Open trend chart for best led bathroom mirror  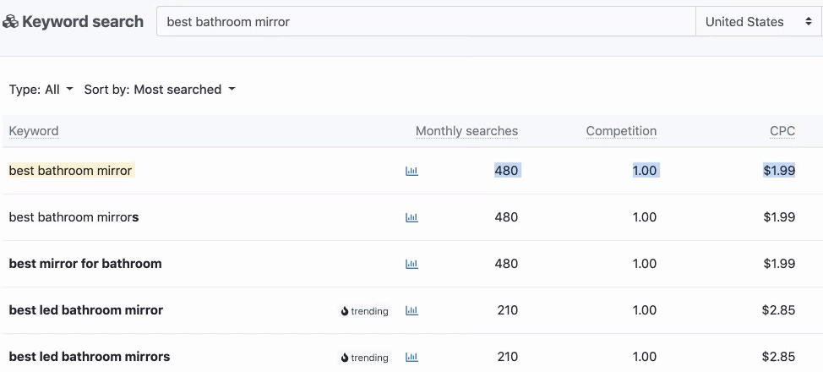pyautogui.click(x=411, y=310)
